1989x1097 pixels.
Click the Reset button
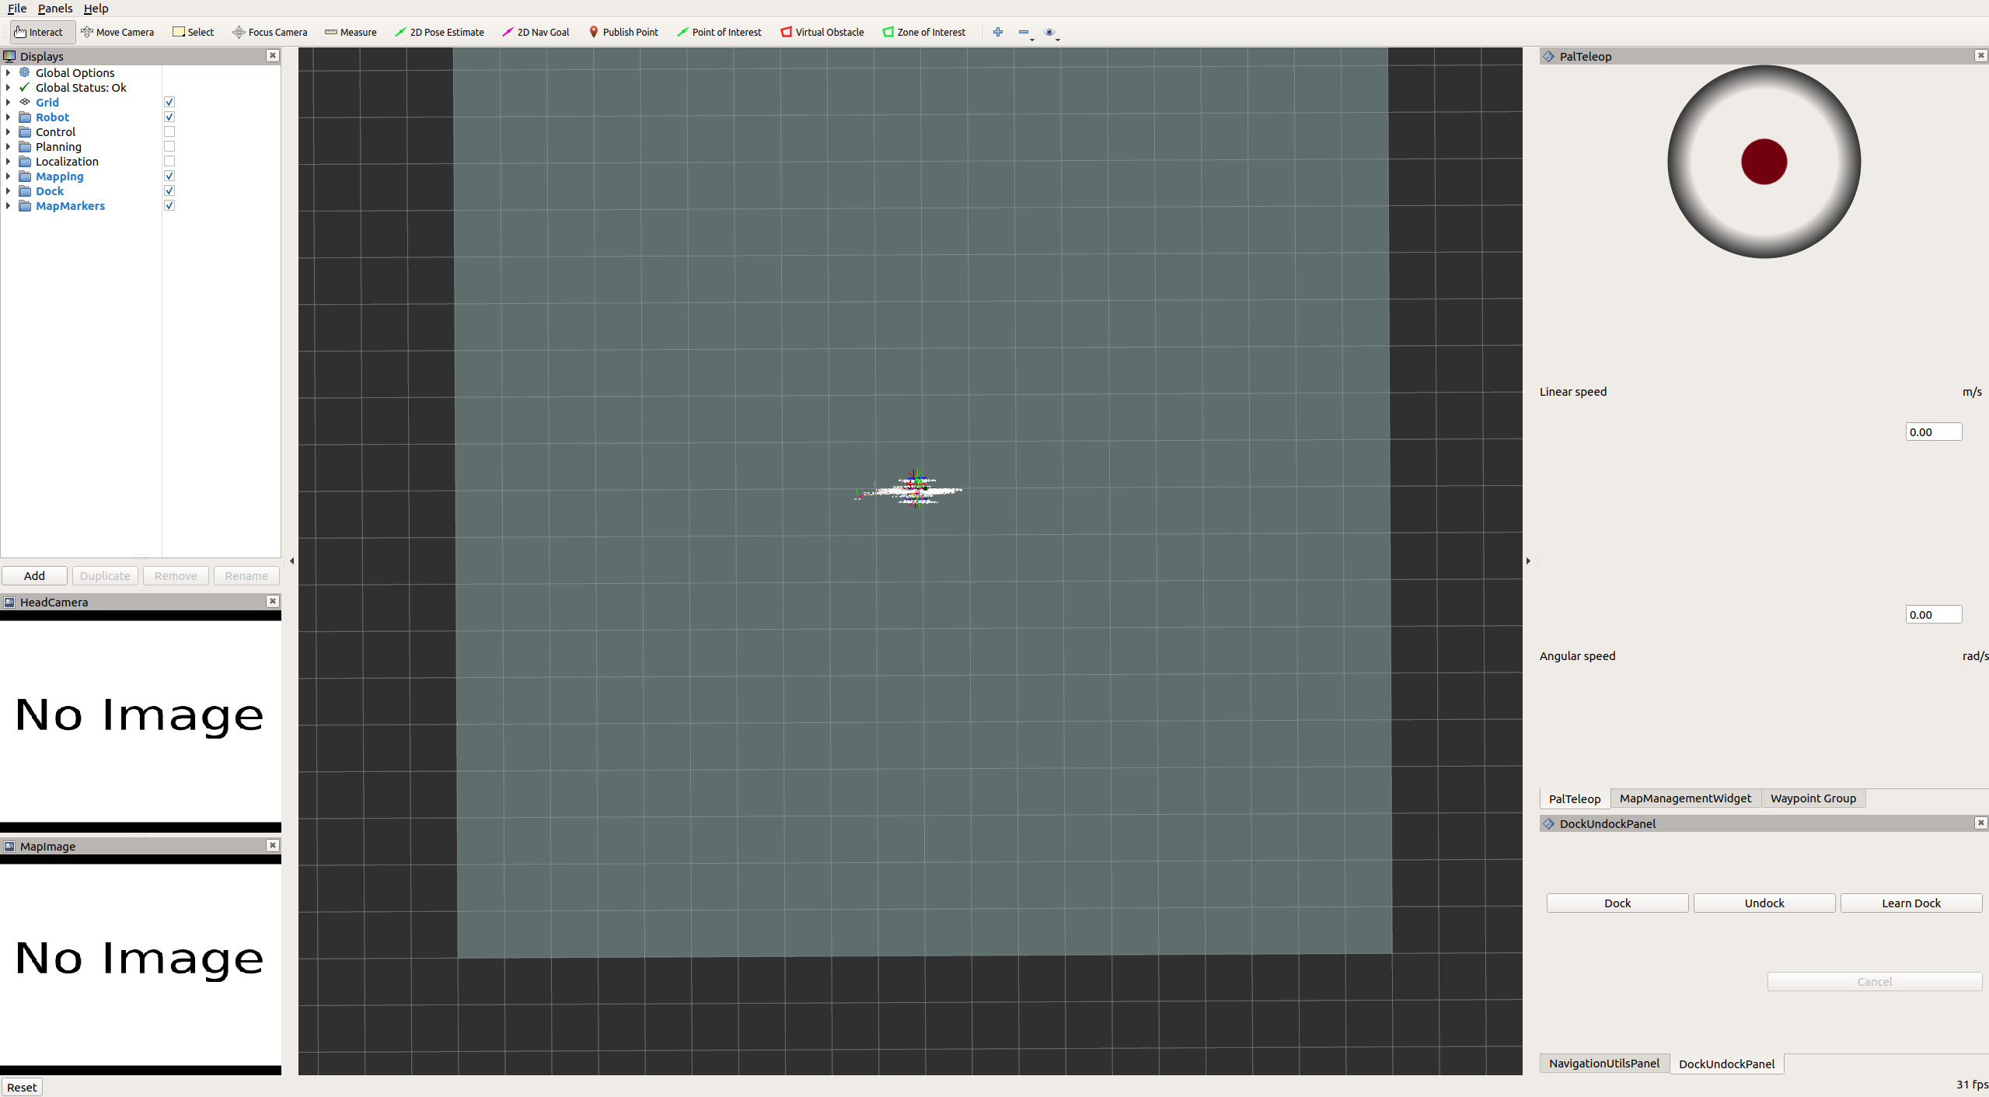pos(22,1087)
